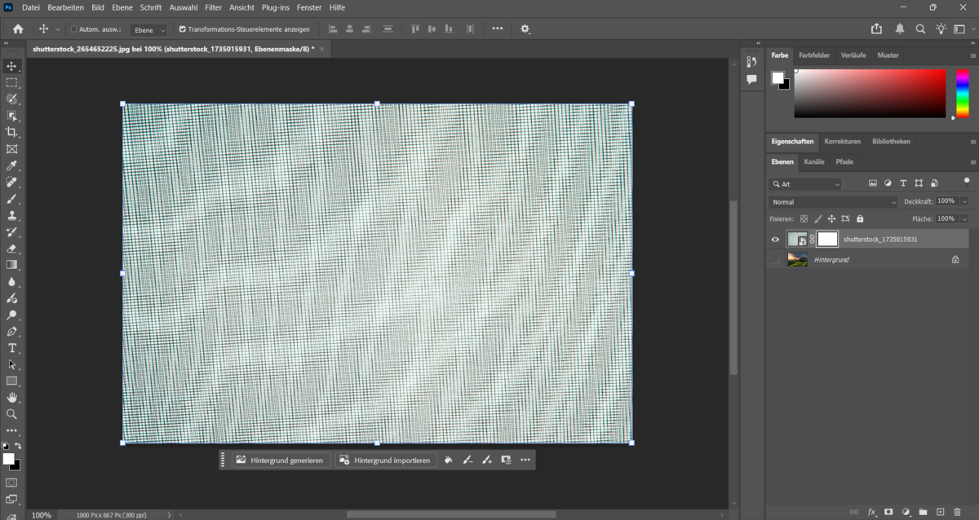
Task: Open the Ebene auto-select dropdown
Action: 148,29
